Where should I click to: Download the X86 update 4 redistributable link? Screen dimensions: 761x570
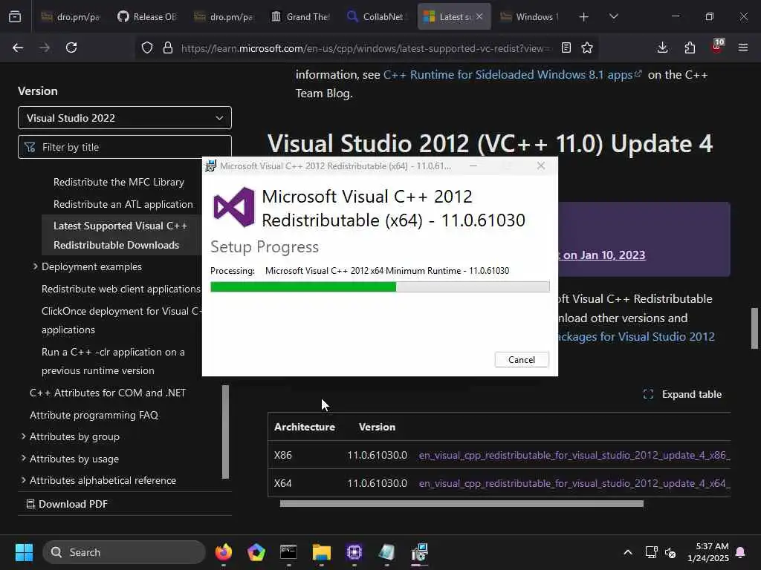(574, 455)
